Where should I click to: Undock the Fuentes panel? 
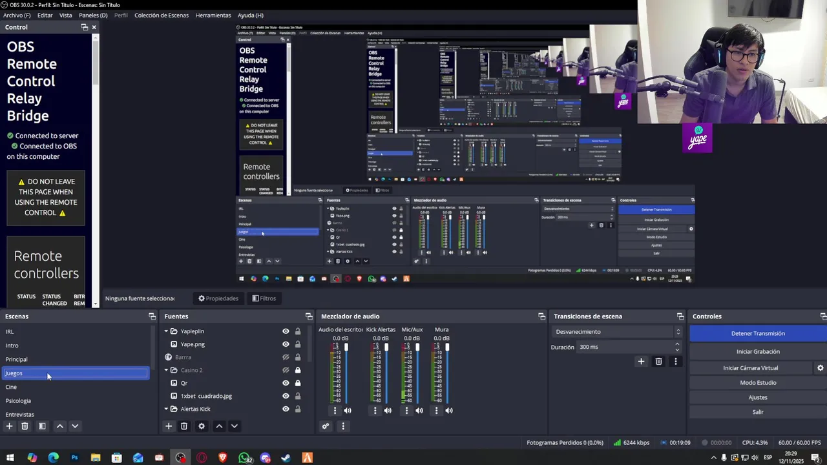tap(309, 316)
